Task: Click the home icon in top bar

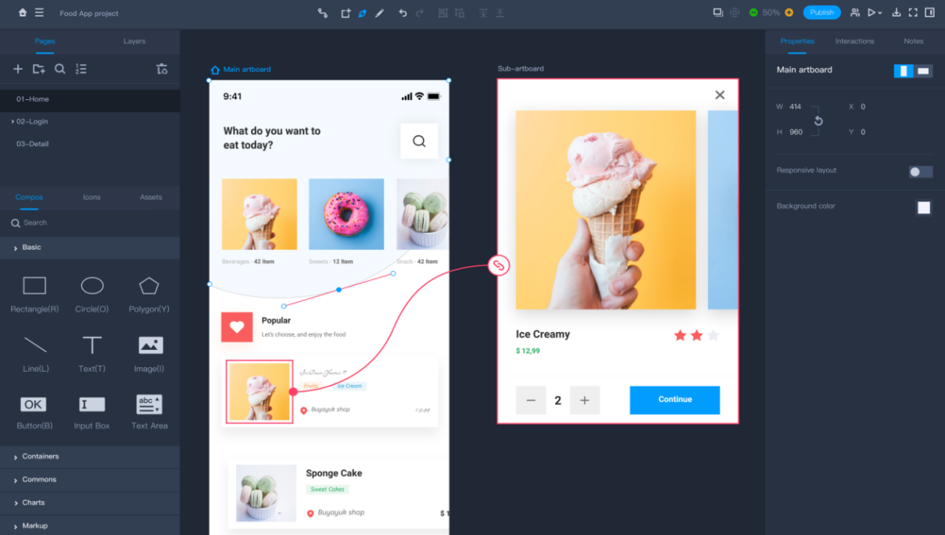Action: pos(22,12)
